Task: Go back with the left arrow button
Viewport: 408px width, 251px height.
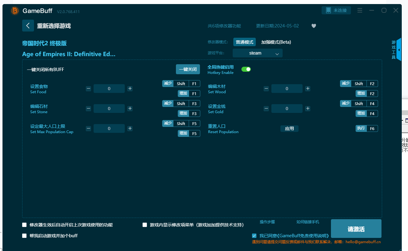Action: coord(28,26)
